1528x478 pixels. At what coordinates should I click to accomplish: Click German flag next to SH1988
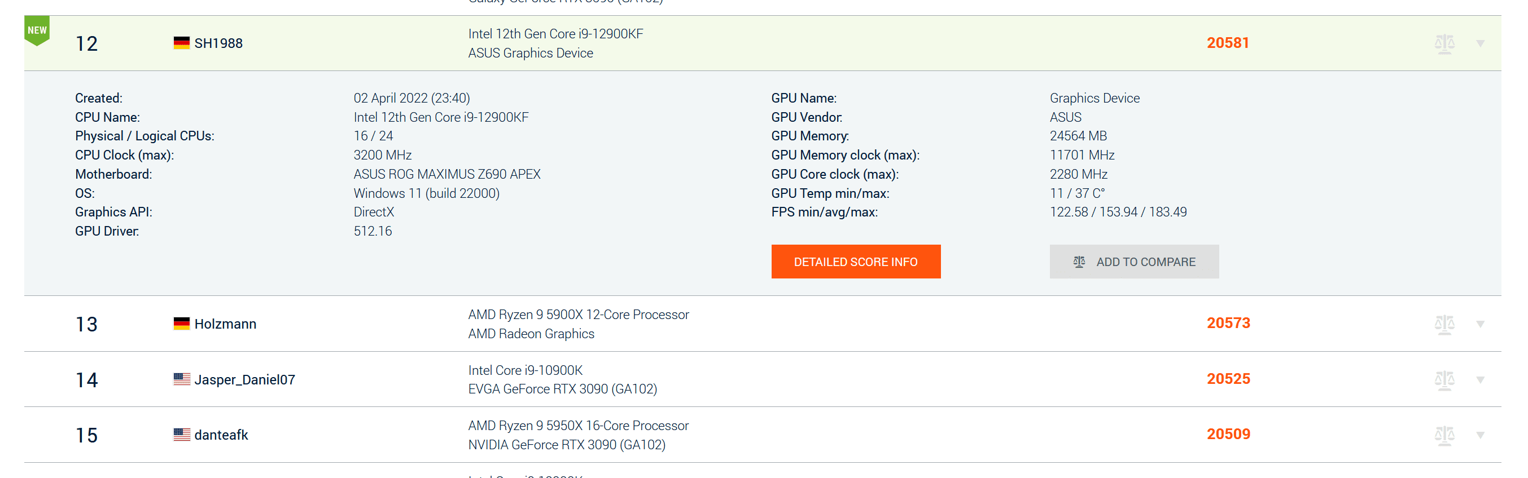click(x=182, y=43)
